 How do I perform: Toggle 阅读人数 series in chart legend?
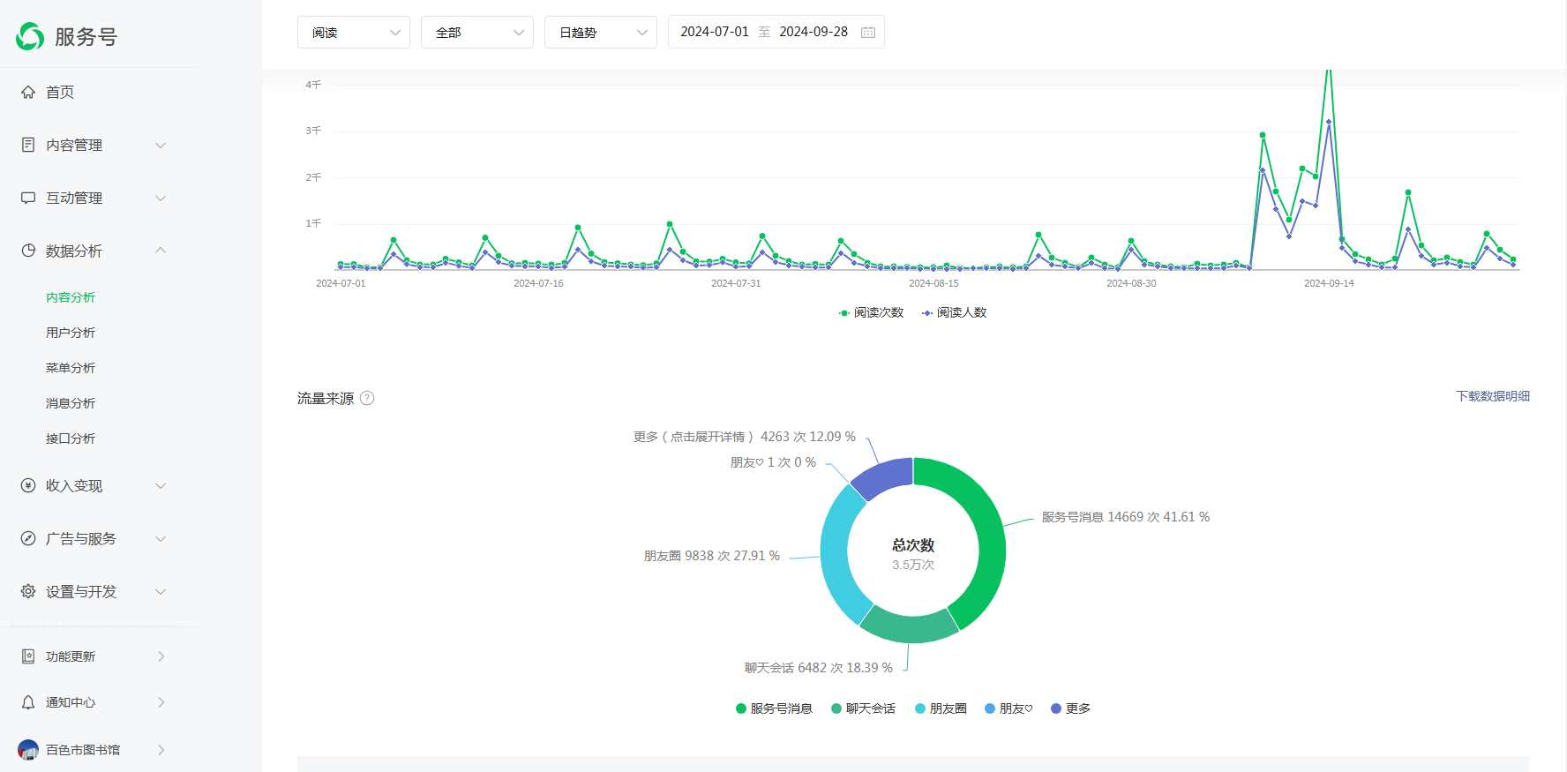coord(954,312)
